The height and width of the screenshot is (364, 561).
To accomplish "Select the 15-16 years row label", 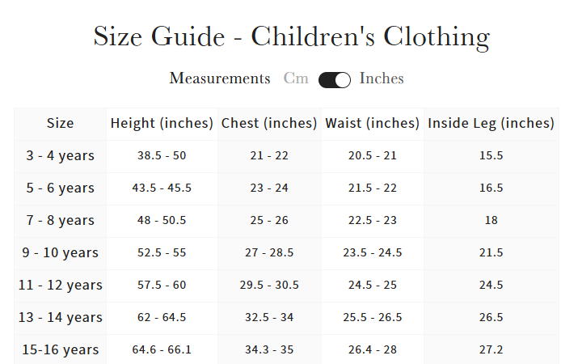I will [60, 349].
